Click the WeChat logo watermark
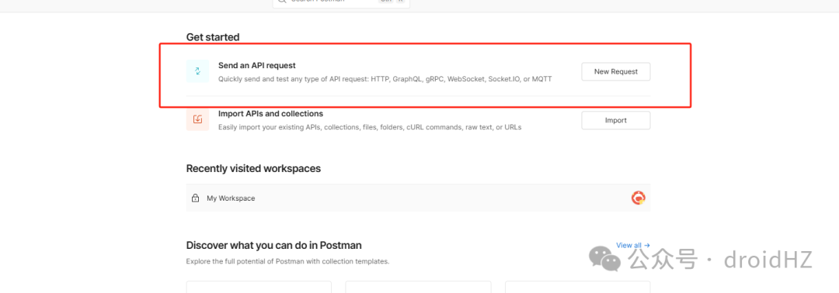This screenshot has height=293, width=839. coord(604,257)
